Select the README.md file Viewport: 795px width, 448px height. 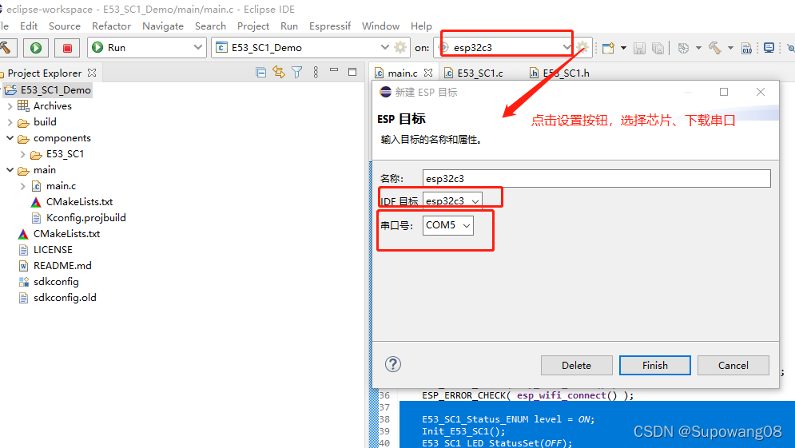tap(62, 266)
